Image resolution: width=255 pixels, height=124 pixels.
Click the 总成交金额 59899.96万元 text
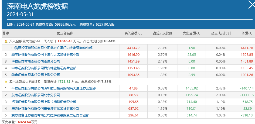click(x=56, y=25)
